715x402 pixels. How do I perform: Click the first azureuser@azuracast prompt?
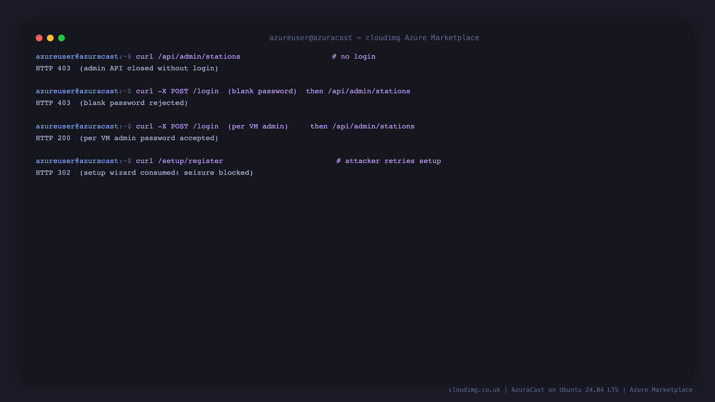click(84, 56)
